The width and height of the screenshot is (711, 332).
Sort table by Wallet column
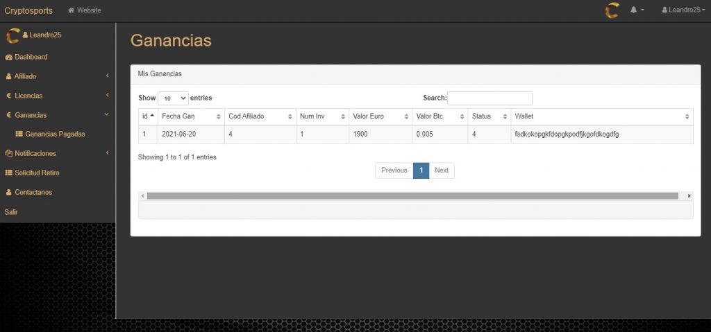tap(601, 116)
